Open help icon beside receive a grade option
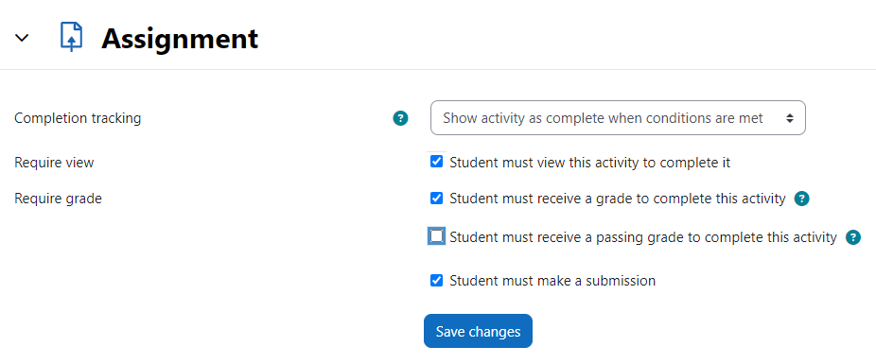The image size is (876, 364). [802, 199]
